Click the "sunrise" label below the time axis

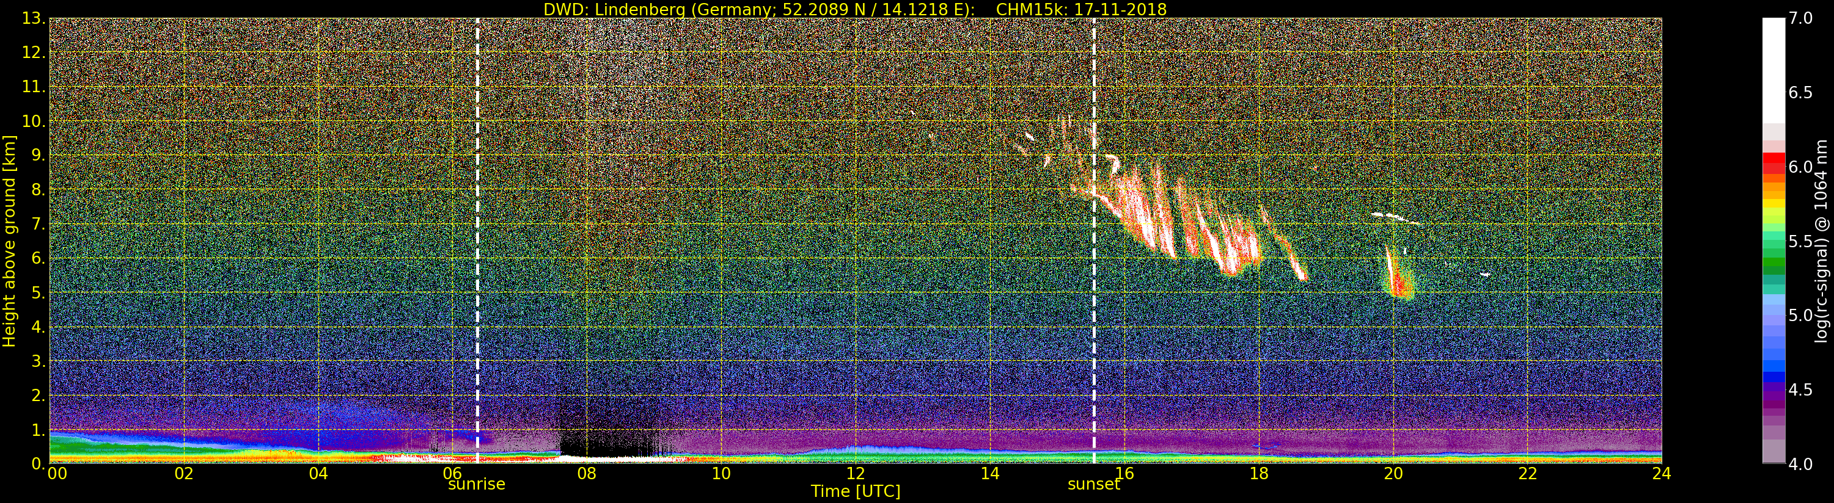pos(476,485)
